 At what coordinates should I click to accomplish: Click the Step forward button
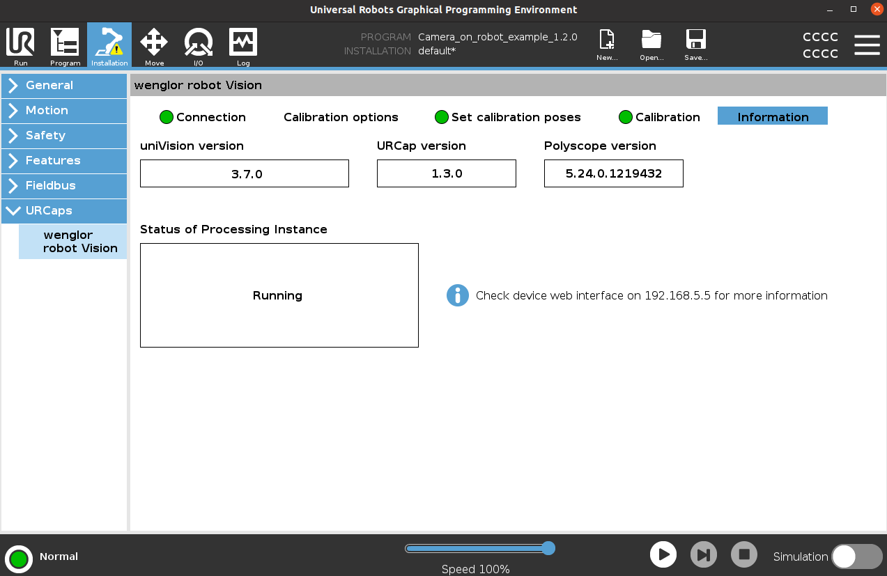[x=704, y=554]
